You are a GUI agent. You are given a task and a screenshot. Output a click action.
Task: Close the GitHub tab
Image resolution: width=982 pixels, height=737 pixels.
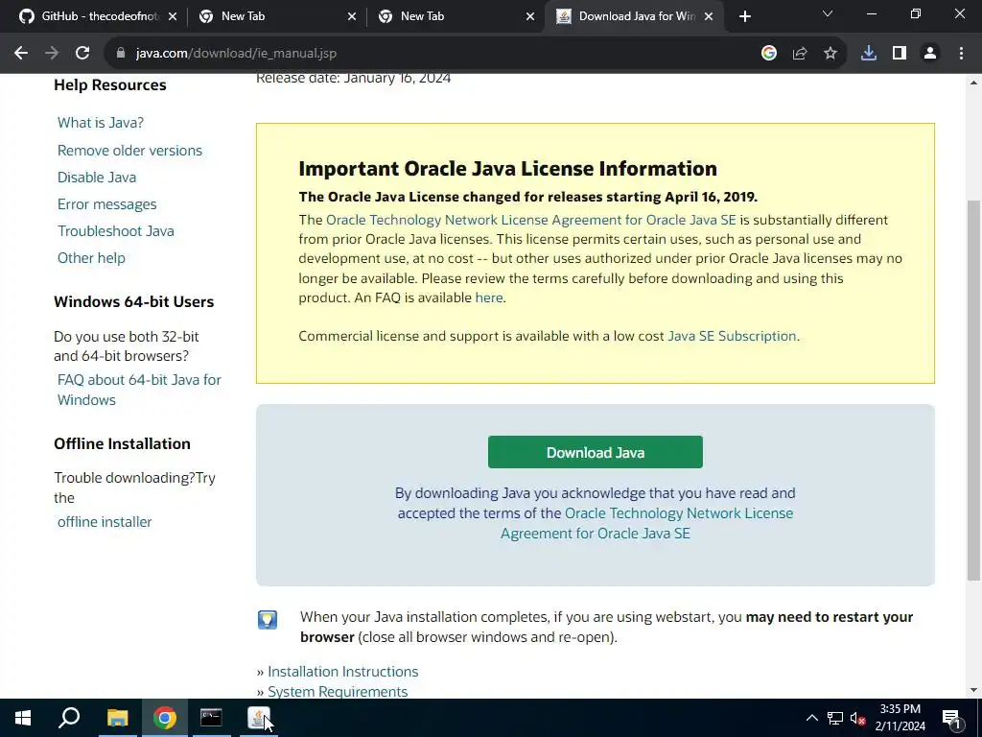(173, 17)
